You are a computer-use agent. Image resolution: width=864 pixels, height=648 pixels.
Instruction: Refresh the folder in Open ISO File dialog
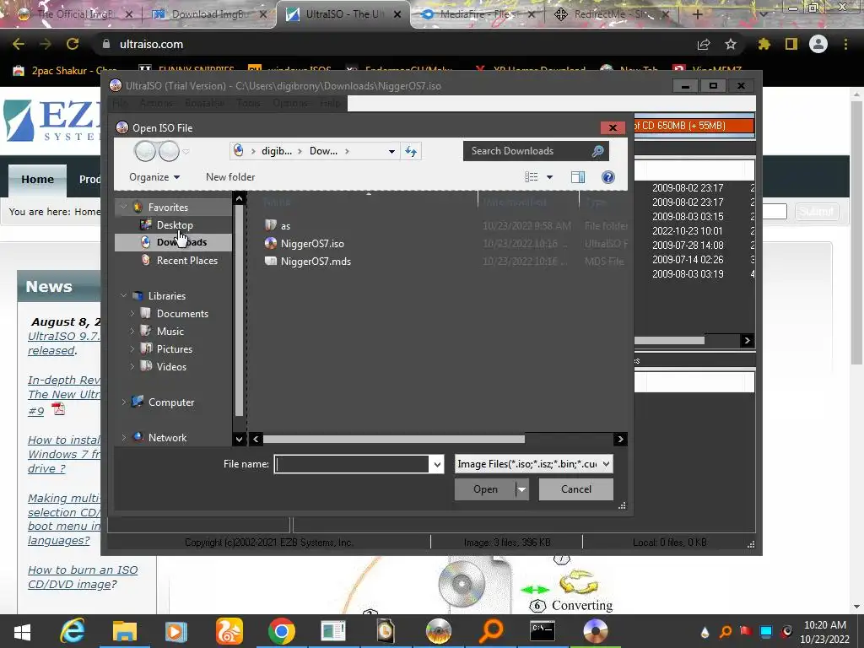click(x=411, y=151)
